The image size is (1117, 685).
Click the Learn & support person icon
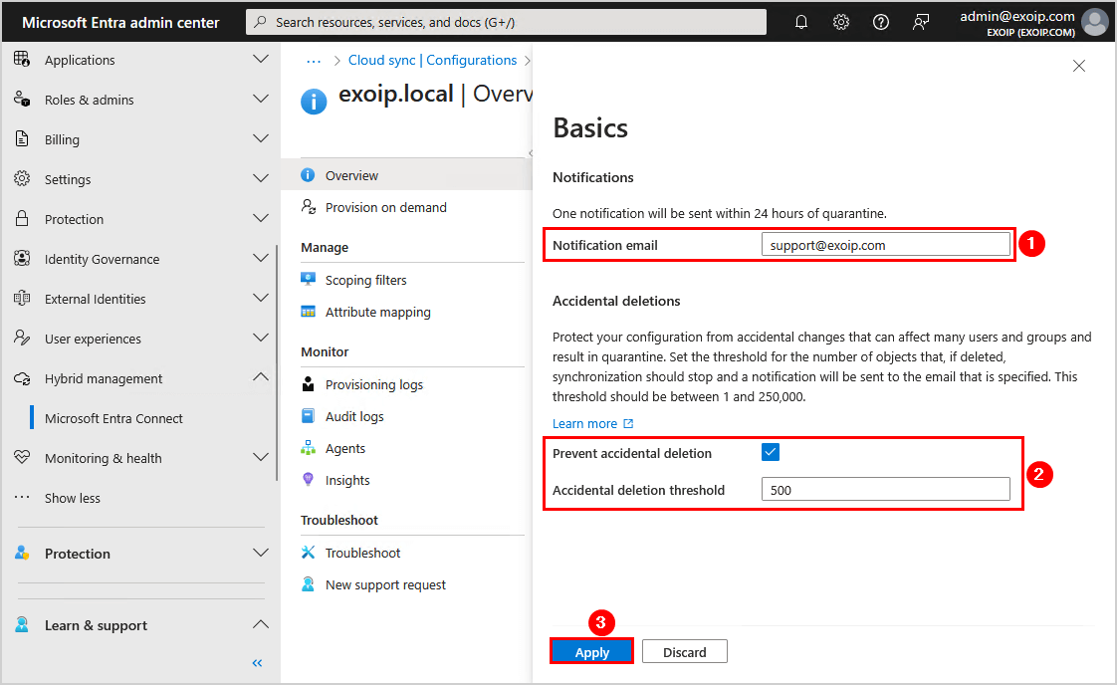22,625
